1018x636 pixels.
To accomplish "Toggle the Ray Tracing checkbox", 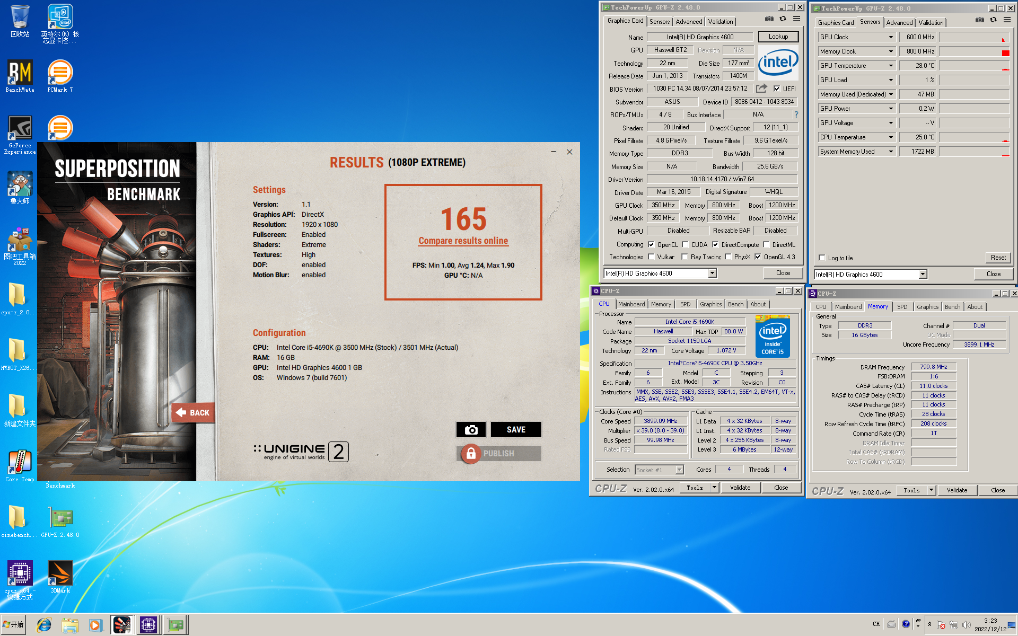I will click(x=684, y=257).
